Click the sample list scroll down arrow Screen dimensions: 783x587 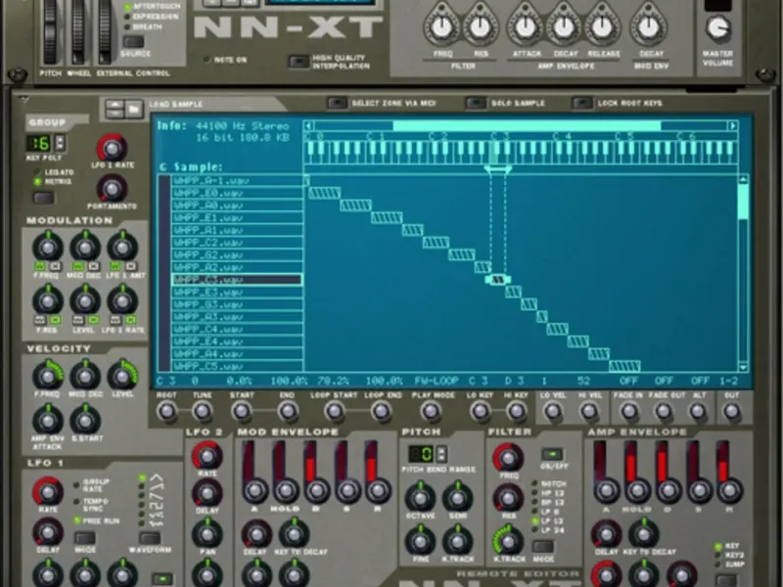tap(743, 368)
